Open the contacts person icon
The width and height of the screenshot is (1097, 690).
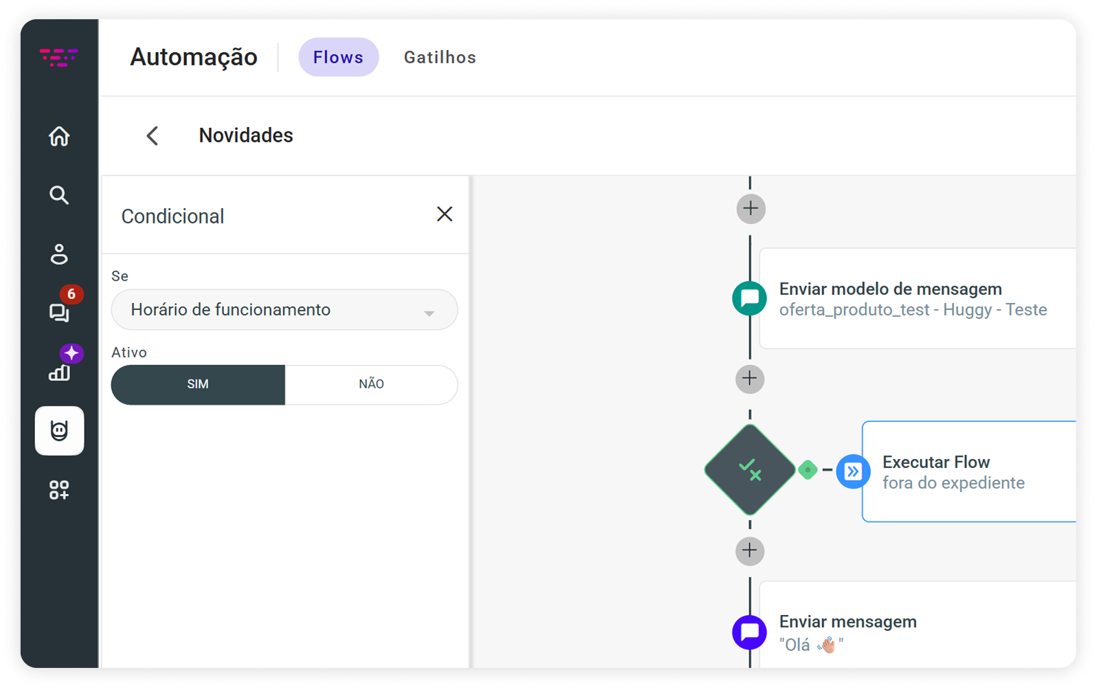59,254
